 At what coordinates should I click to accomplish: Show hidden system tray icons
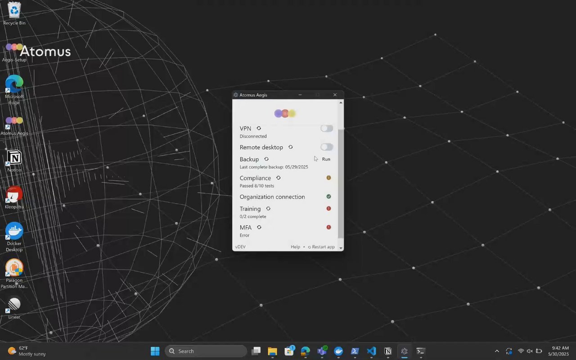click(x=497, y=351)
